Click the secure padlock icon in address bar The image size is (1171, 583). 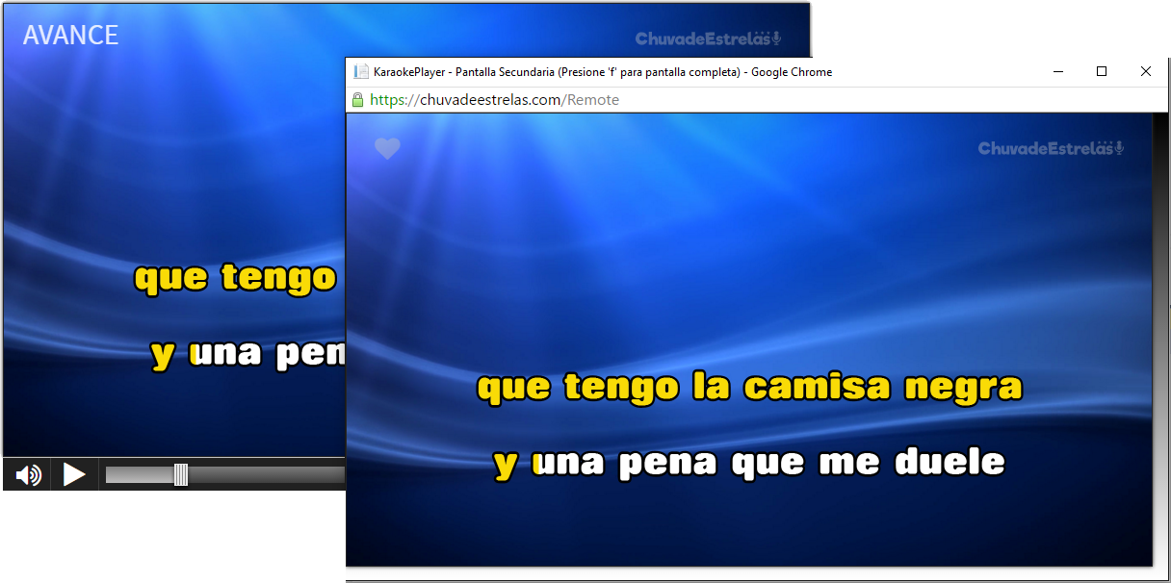(357, 100)
